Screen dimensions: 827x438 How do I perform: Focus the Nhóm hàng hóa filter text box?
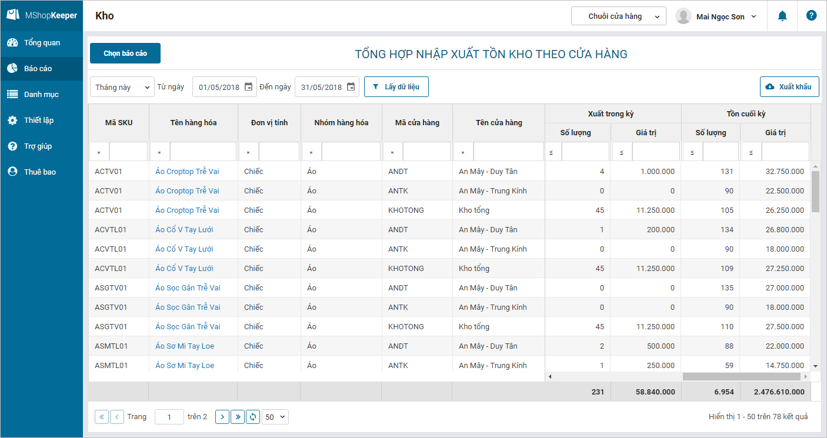[351, 152]
